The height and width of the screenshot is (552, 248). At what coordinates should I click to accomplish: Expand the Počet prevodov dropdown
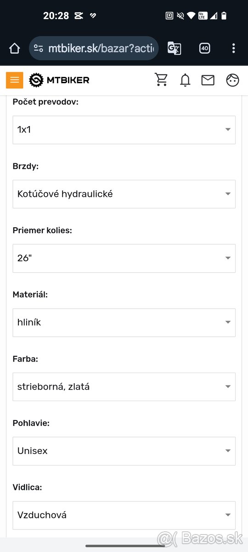(124, 130)
